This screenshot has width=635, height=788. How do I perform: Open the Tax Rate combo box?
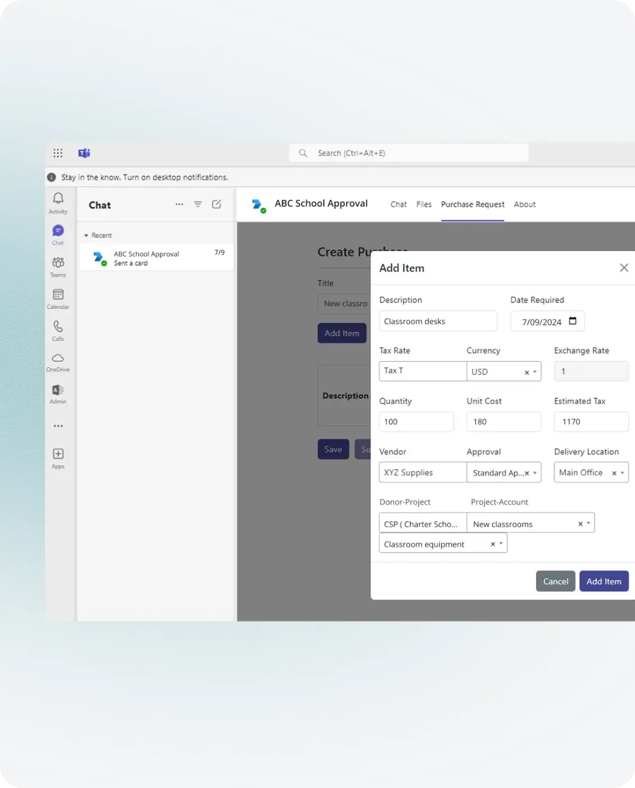tap(423, 371)
